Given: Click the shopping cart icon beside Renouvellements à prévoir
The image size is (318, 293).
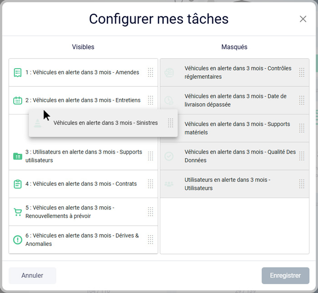Looking at the screenshot, I should point(18,212).
